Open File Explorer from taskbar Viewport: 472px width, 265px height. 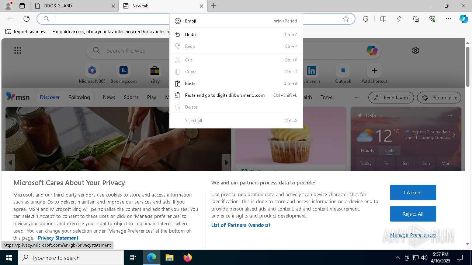coord(169,258)
